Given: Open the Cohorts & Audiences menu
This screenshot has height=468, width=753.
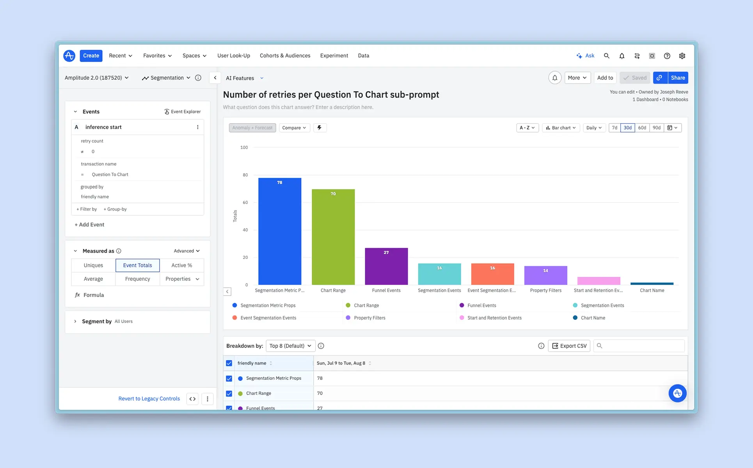Looking at the screenshot, I should coord(285,56).
